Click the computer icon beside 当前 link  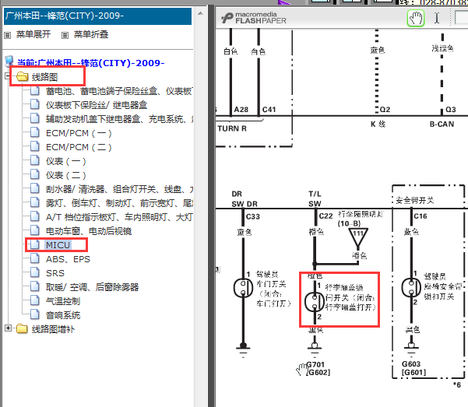[9, 61]
